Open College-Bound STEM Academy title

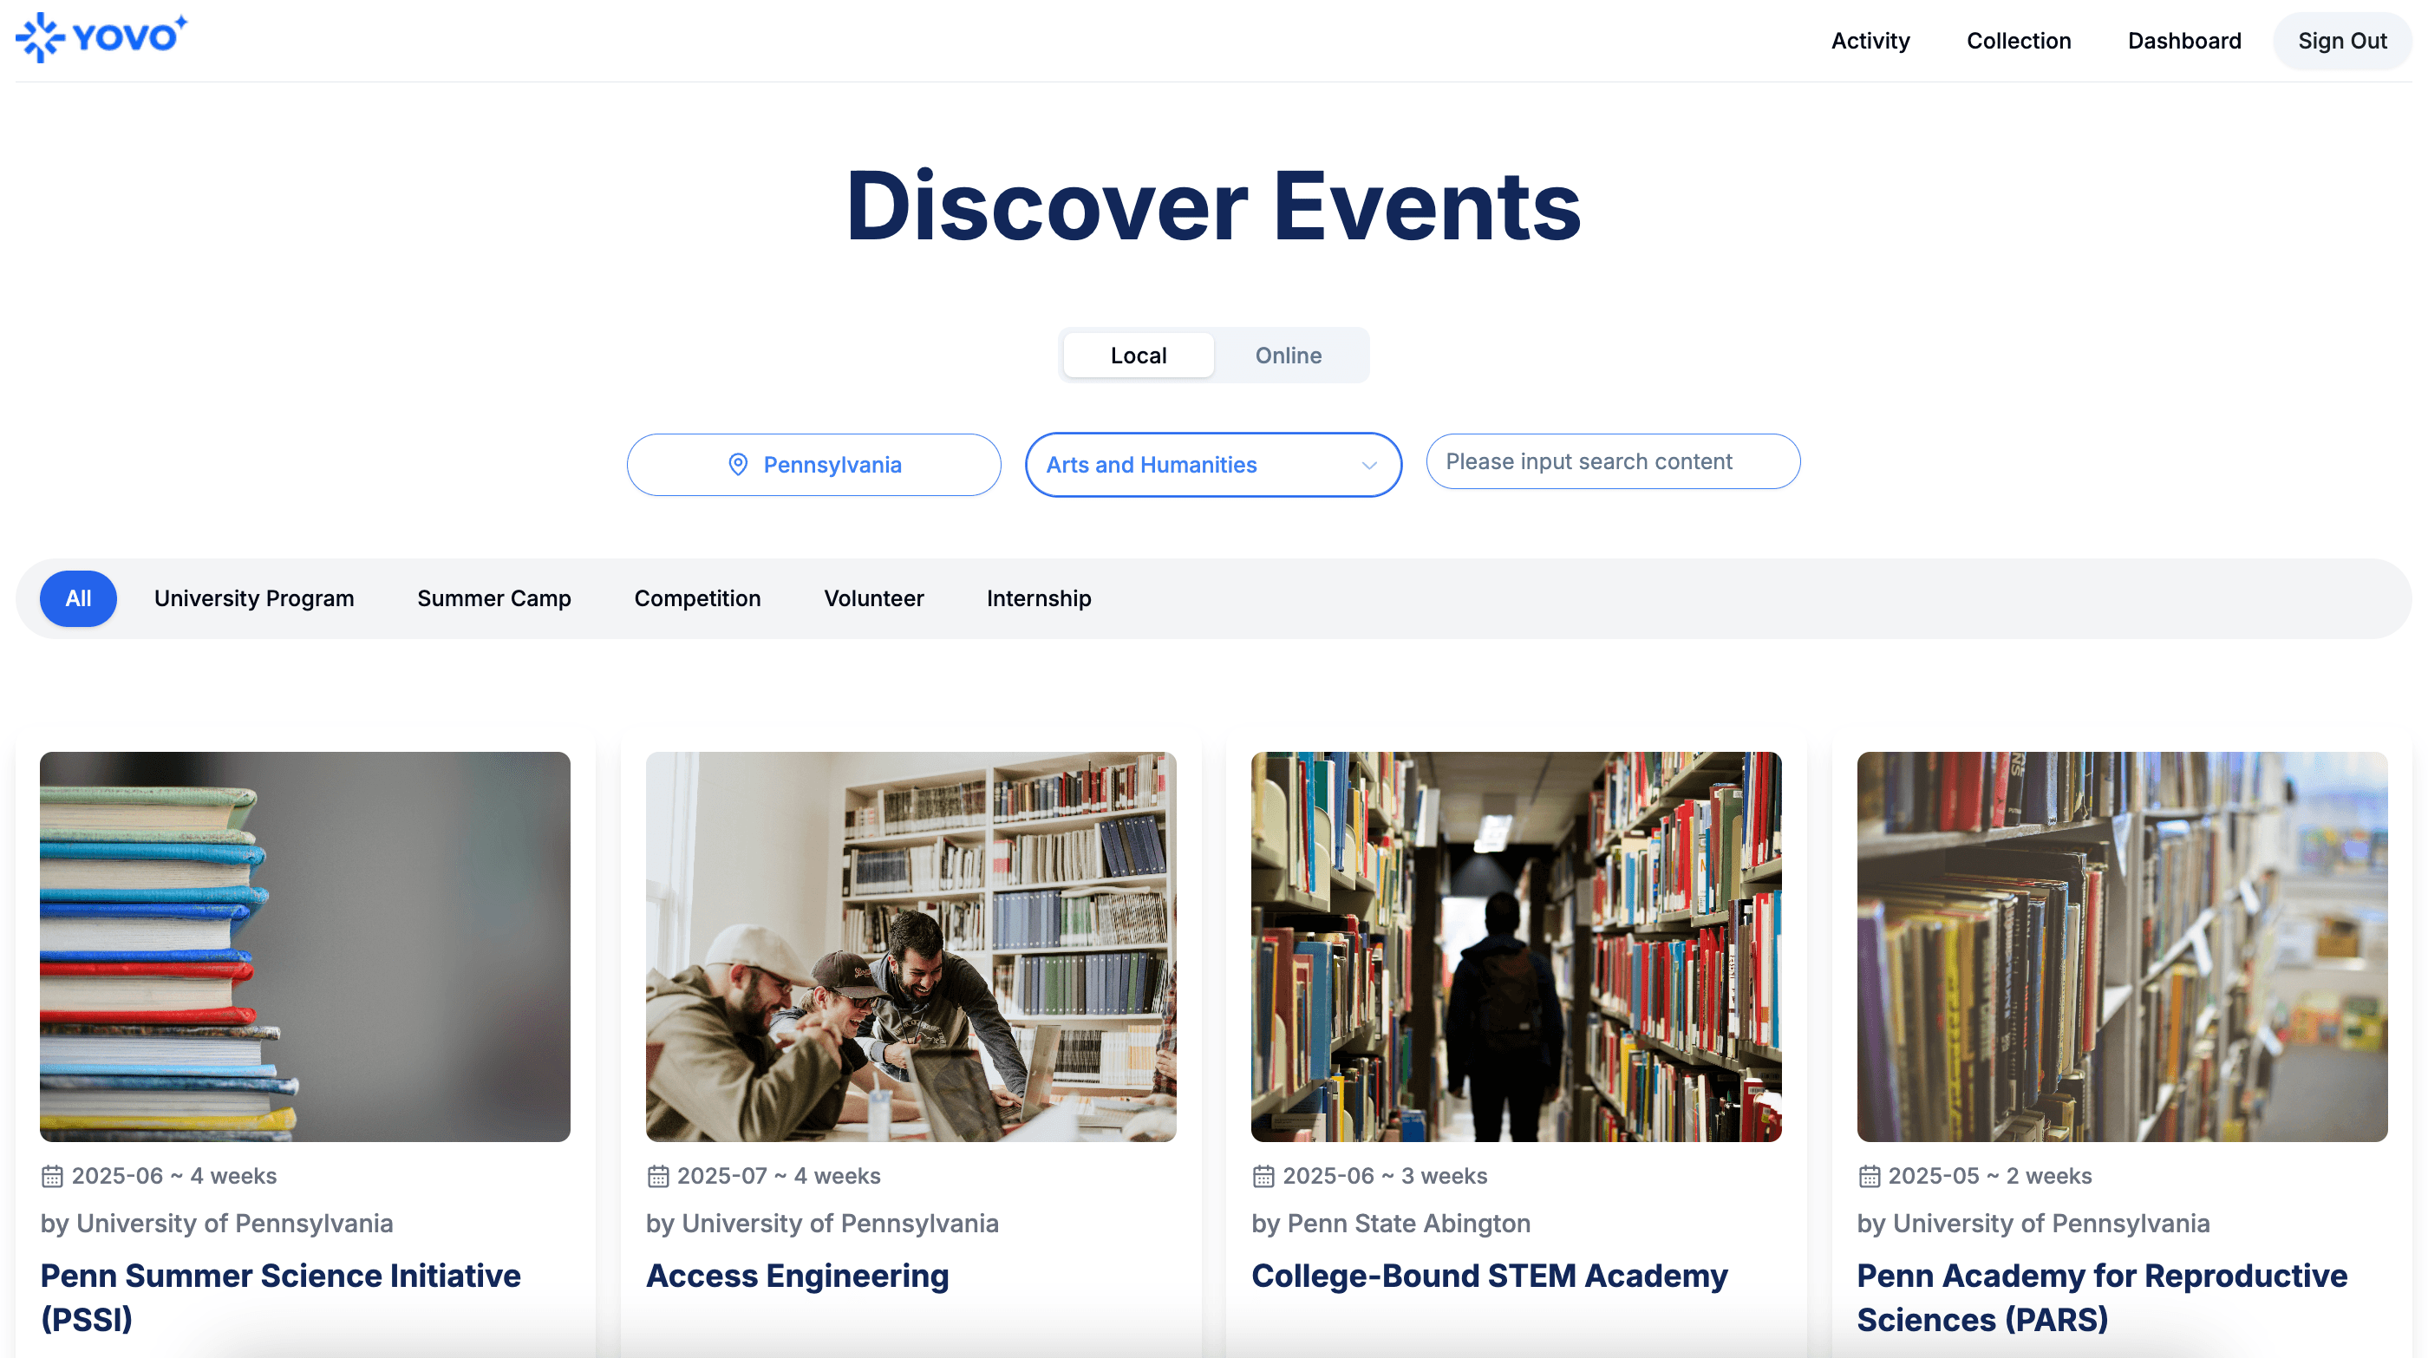pyautogui.click(x=1489, y=1276)
